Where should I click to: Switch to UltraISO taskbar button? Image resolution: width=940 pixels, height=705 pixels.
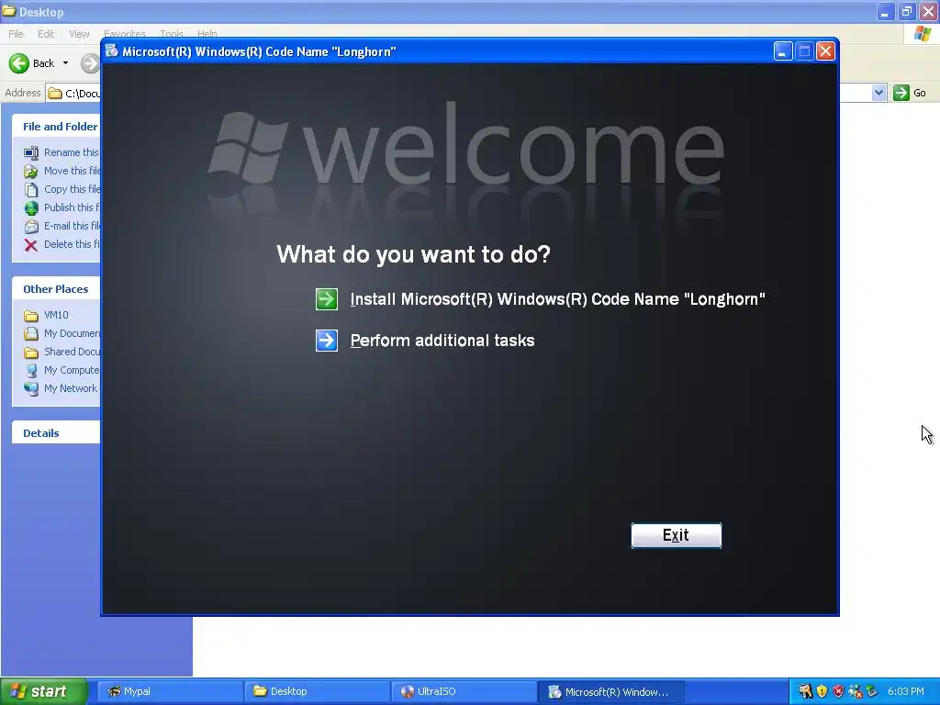click(464, 692)
